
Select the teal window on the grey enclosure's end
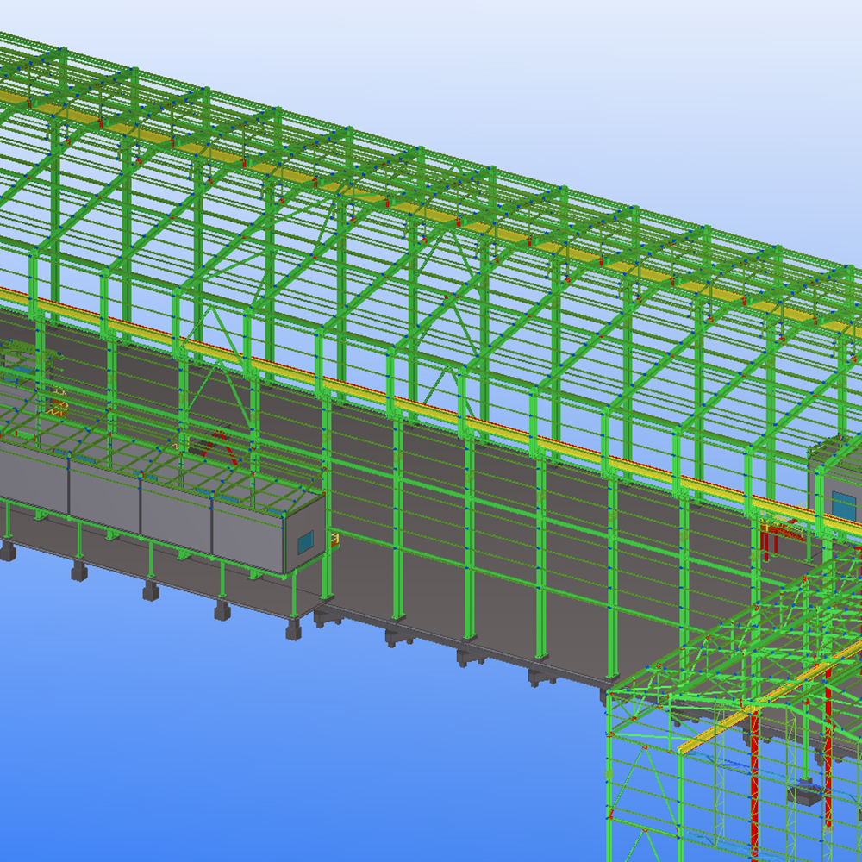pyautogui.click(x=305, y=542)
